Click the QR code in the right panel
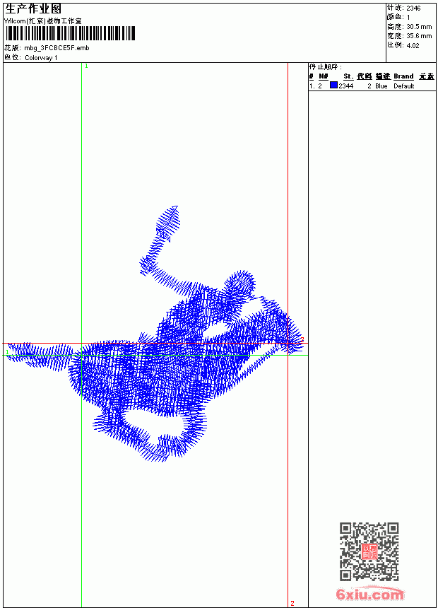Viewport: 438px width, 608px height. point(369,551)
